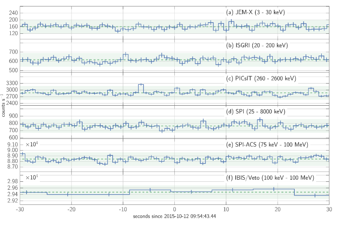
Task: Select the 0 tick label on the x-axis
Action: 175,210
